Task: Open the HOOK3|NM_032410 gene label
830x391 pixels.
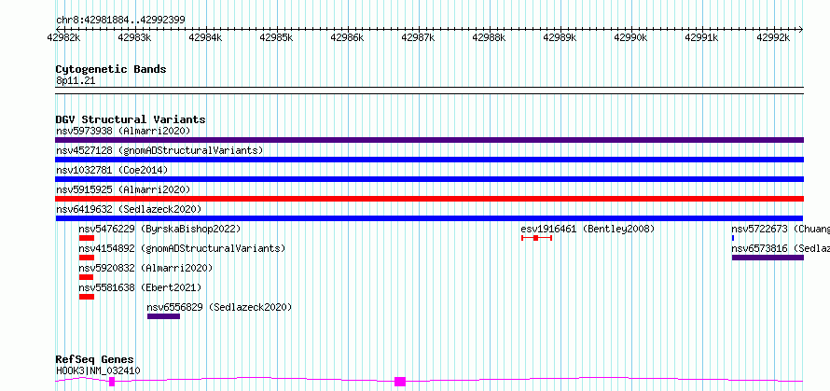Action: click(98, 370)
